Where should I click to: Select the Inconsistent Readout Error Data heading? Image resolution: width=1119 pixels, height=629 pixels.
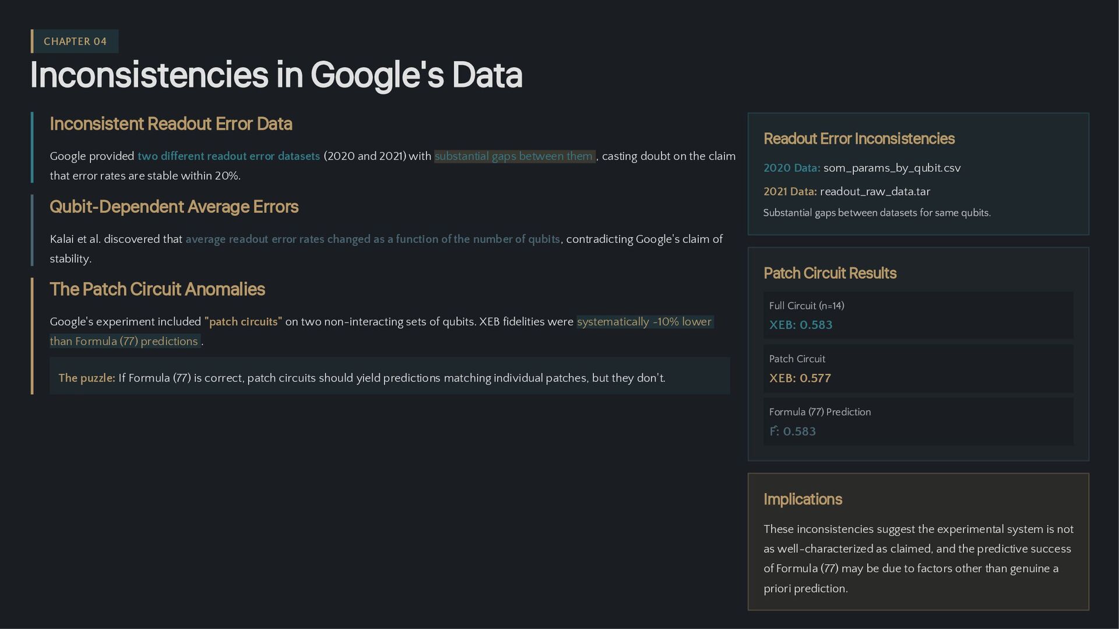coord(171,124)
